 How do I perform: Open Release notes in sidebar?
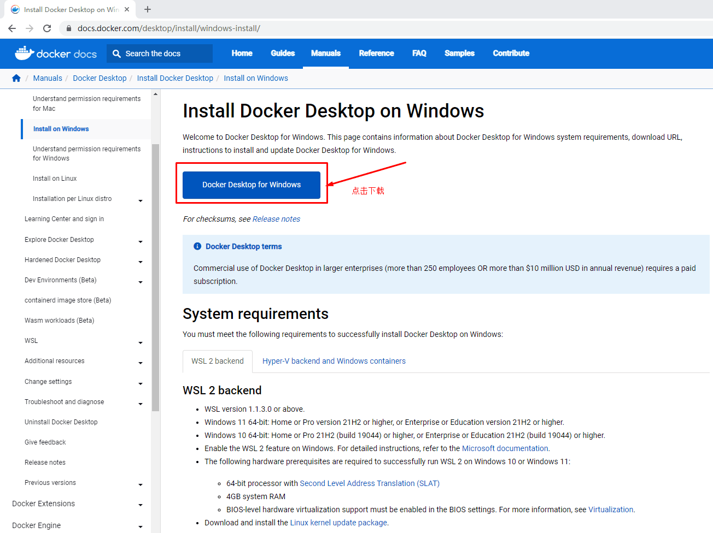point(45,463)
